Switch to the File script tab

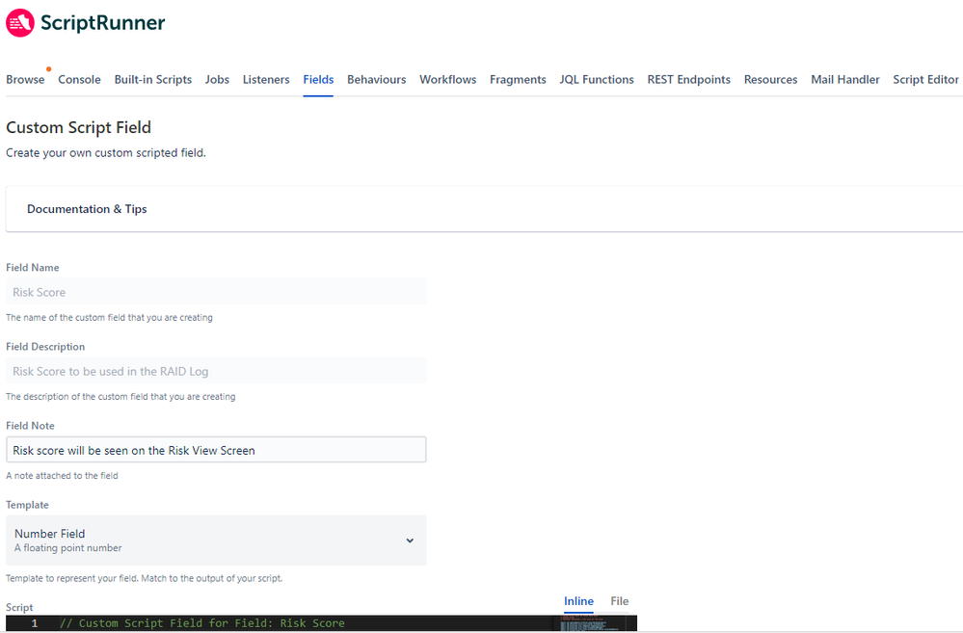coord(619,601)
